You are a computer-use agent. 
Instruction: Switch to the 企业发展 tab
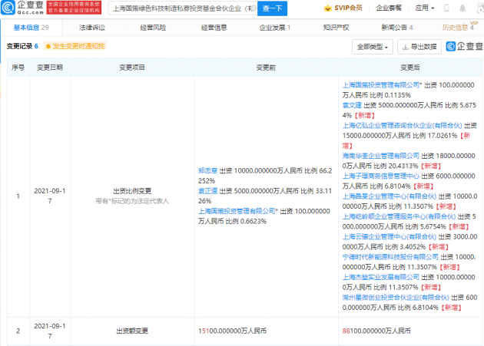[x=275, y=28]
